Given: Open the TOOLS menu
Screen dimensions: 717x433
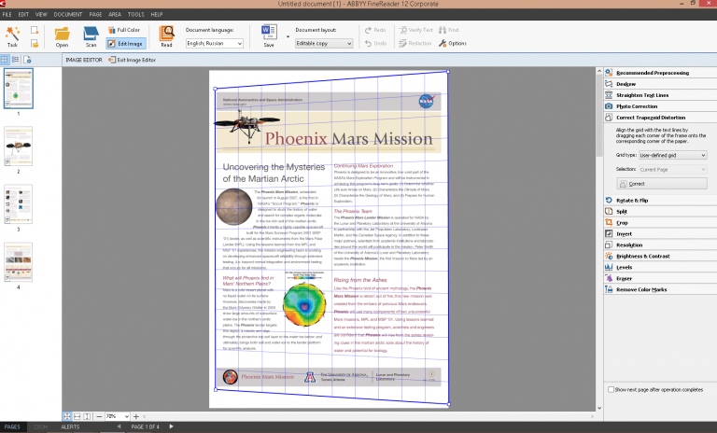Looking at the screenshot, I should click(x=135, y=14).
